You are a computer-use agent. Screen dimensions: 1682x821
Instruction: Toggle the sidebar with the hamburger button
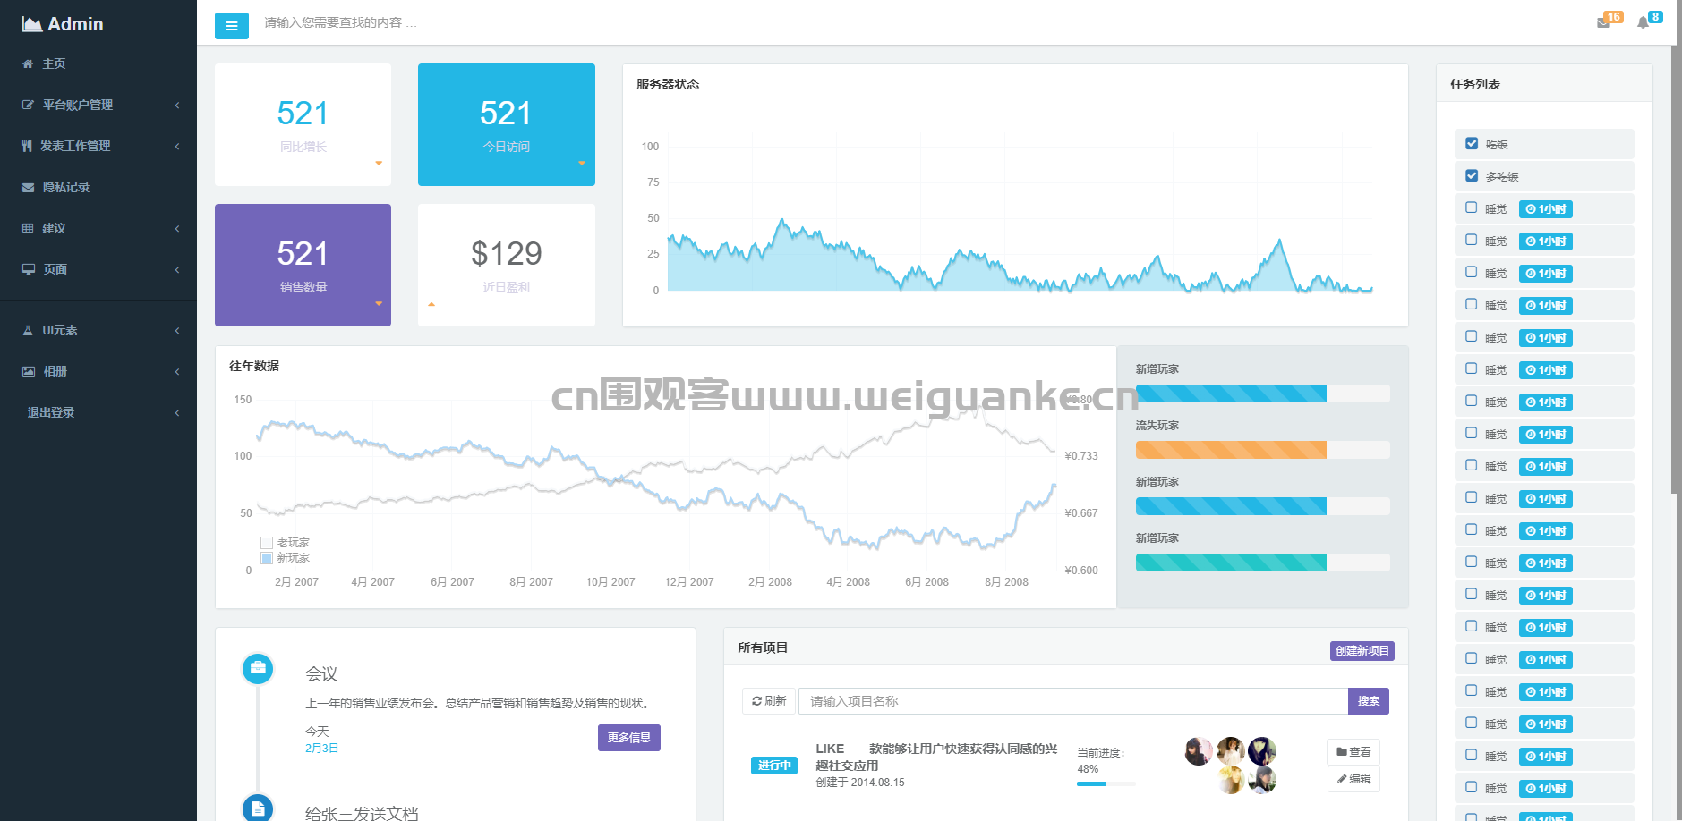232,26
